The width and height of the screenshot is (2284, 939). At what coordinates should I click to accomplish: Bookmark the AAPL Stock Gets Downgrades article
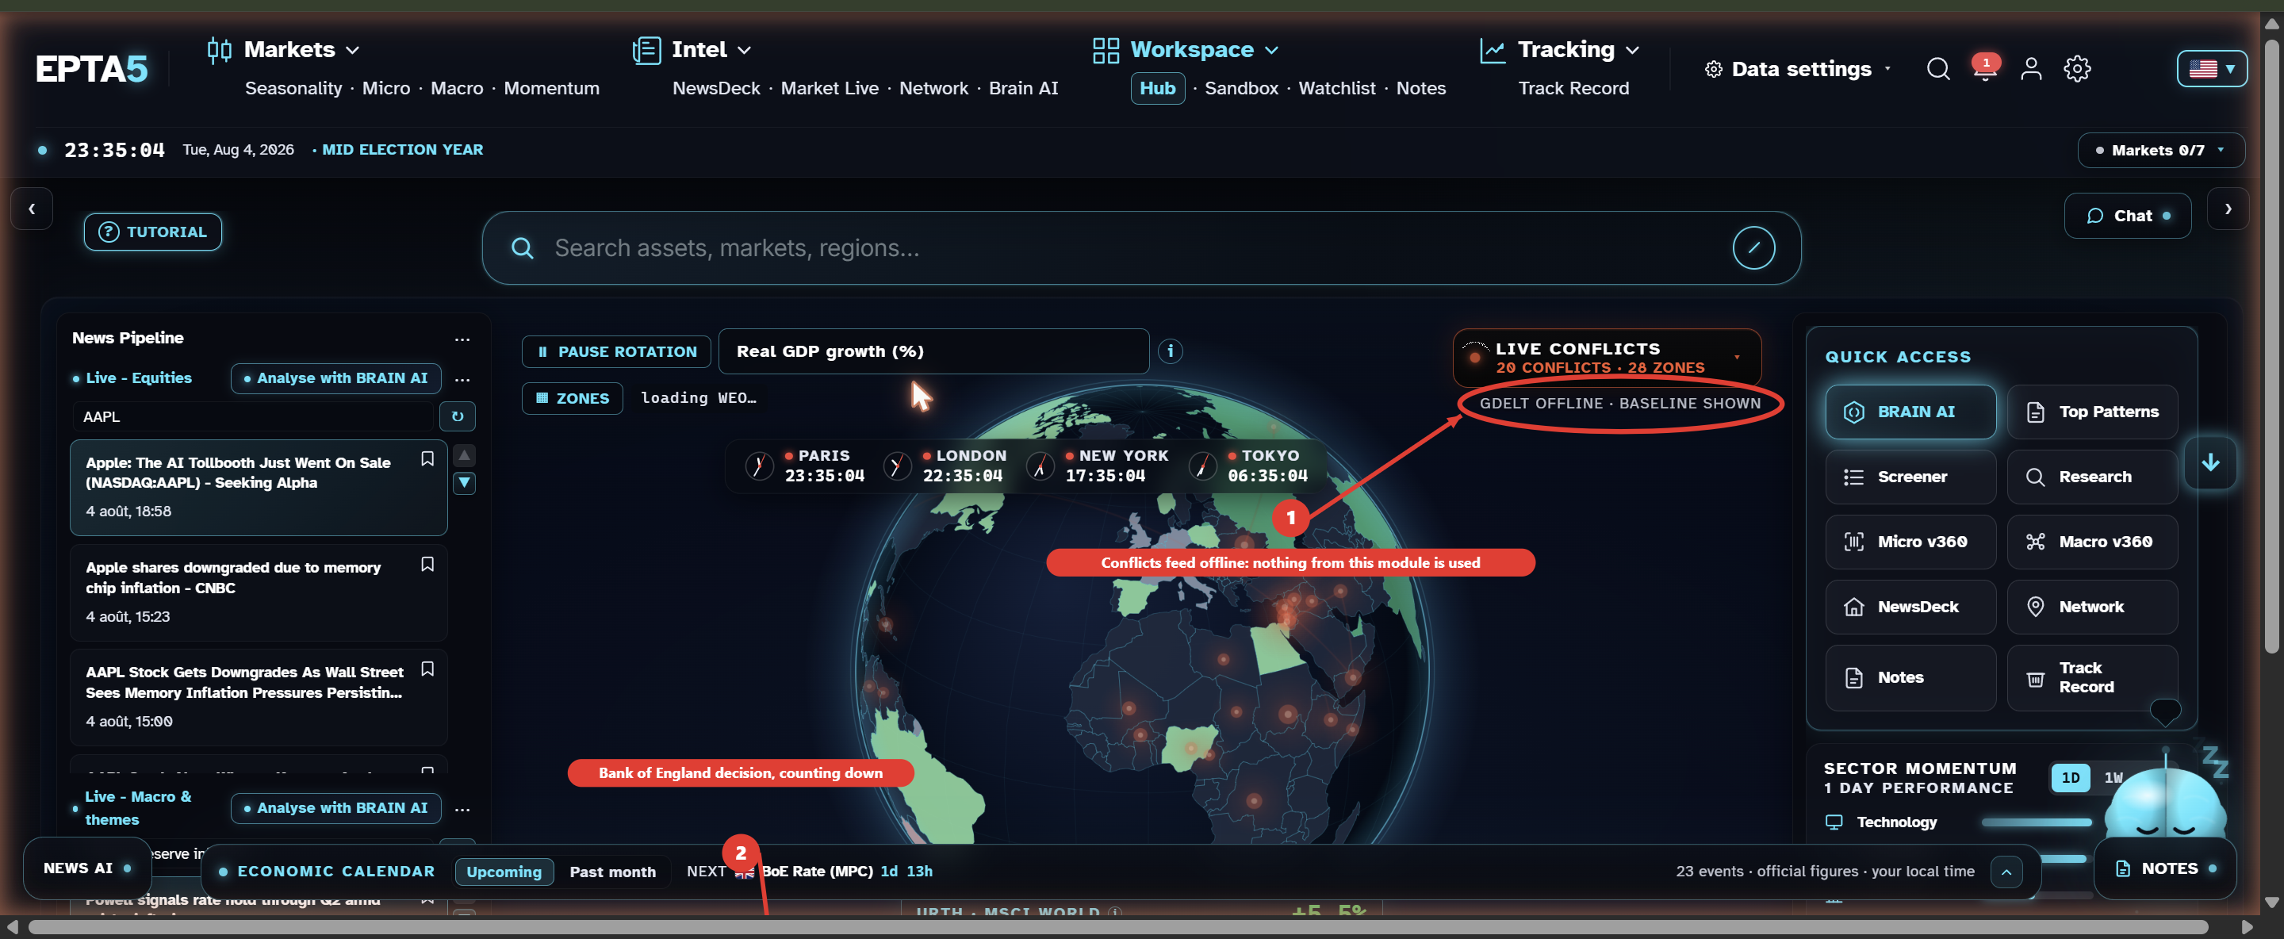point(427,669)
